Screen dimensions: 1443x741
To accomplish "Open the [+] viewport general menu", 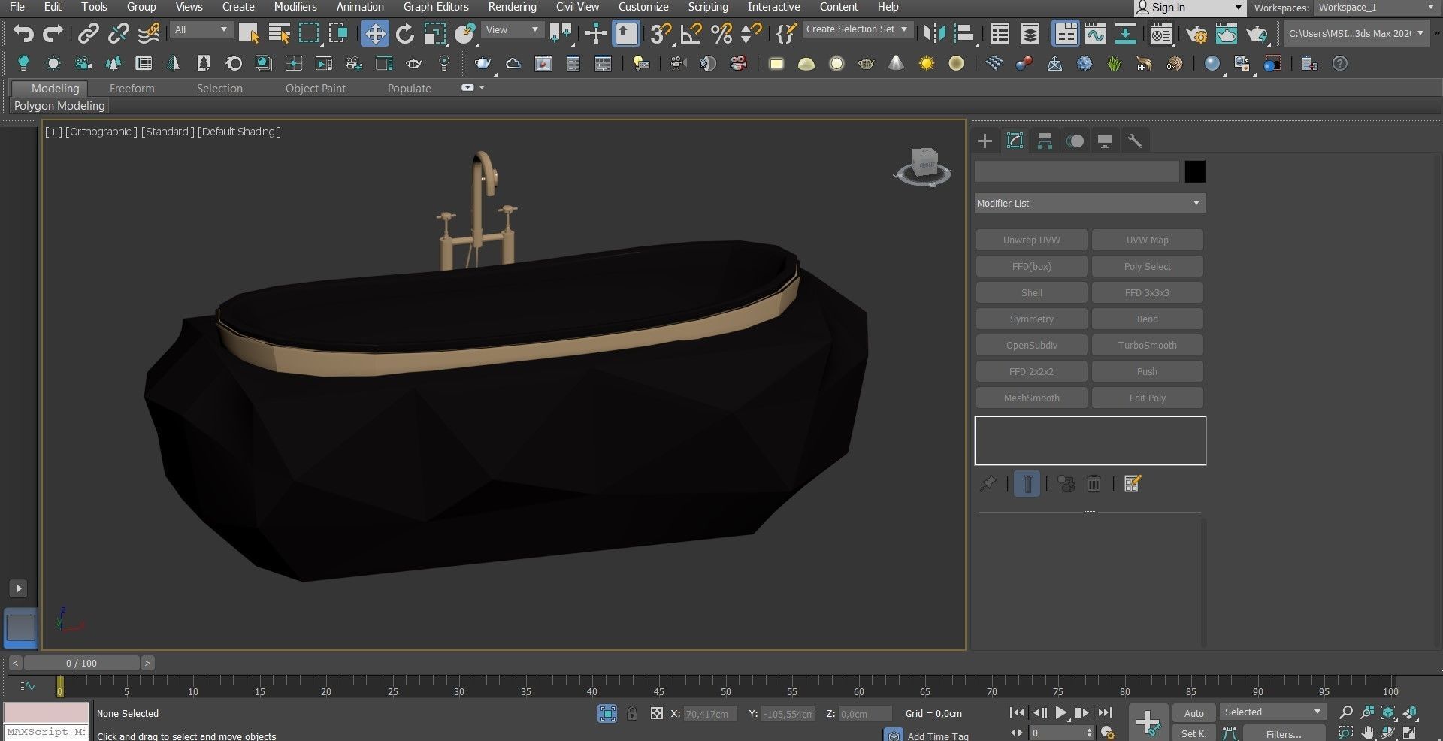I will [x=53, y=132].
